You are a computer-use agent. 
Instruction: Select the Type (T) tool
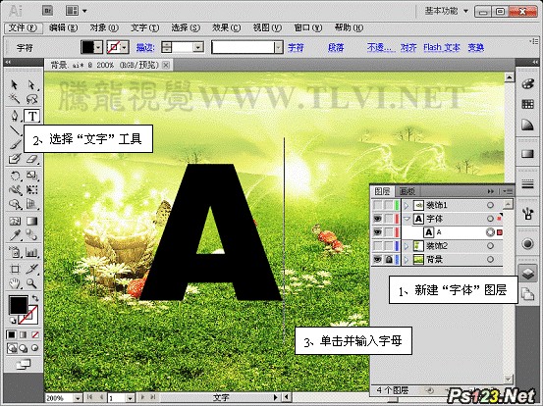pos(31,116)
